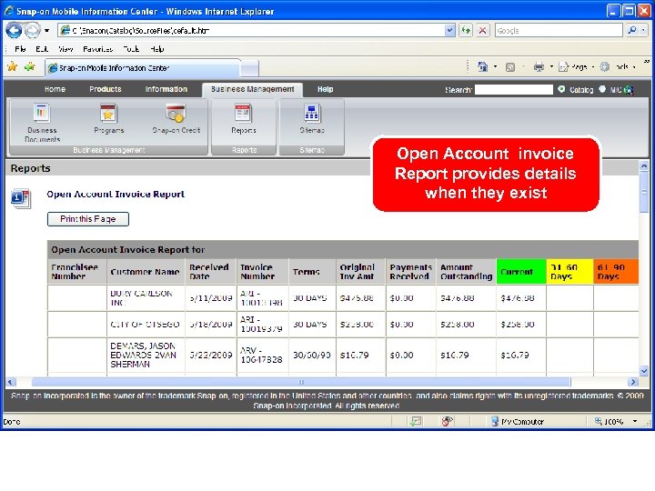The width and height of the screenshot is (655, 491).
Task: Open the search provider dropdown
Action: coord(644,30)
